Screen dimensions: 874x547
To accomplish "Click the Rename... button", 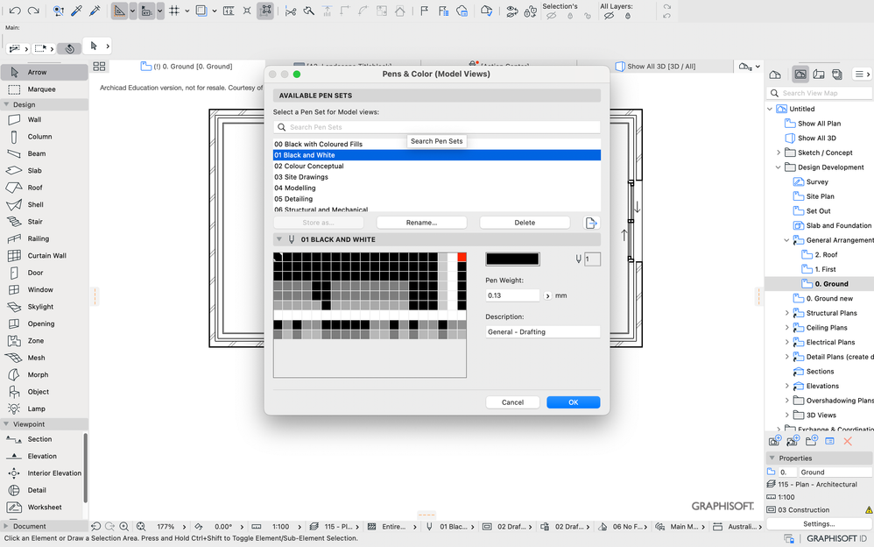I will pyautogui.click(x=421, y=223).
